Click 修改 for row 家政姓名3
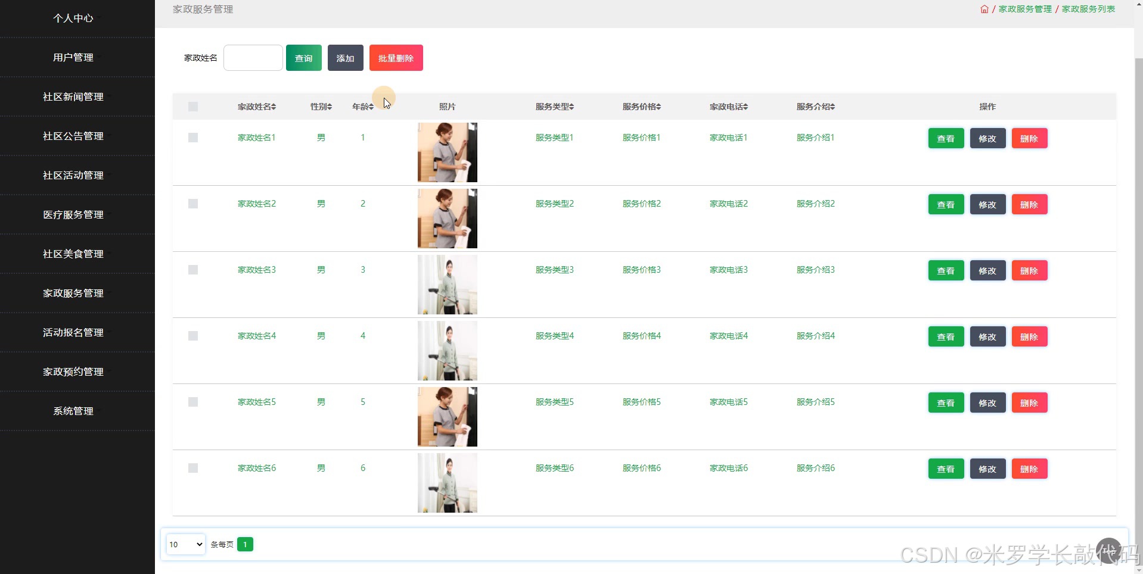 (x=988, y=270)
